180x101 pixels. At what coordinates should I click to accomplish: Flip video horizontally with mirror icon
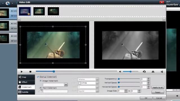[x=153, y=72]
